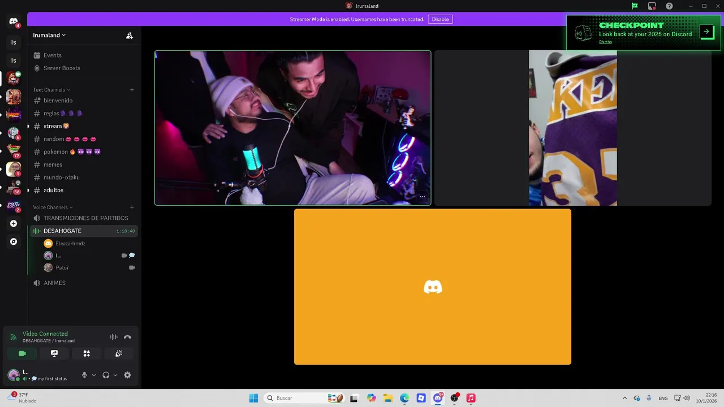
Task: Show hidden system tray icons chevron
Action: 624,398
